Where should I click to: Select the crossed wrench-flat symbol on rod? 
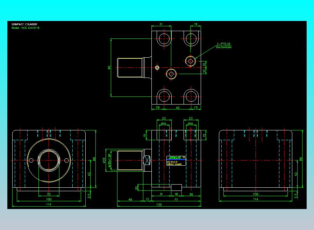(x=147, y=160)
